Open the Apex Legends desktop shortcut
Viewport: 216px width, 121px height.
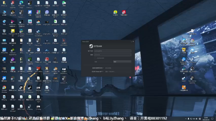[13, 4]
